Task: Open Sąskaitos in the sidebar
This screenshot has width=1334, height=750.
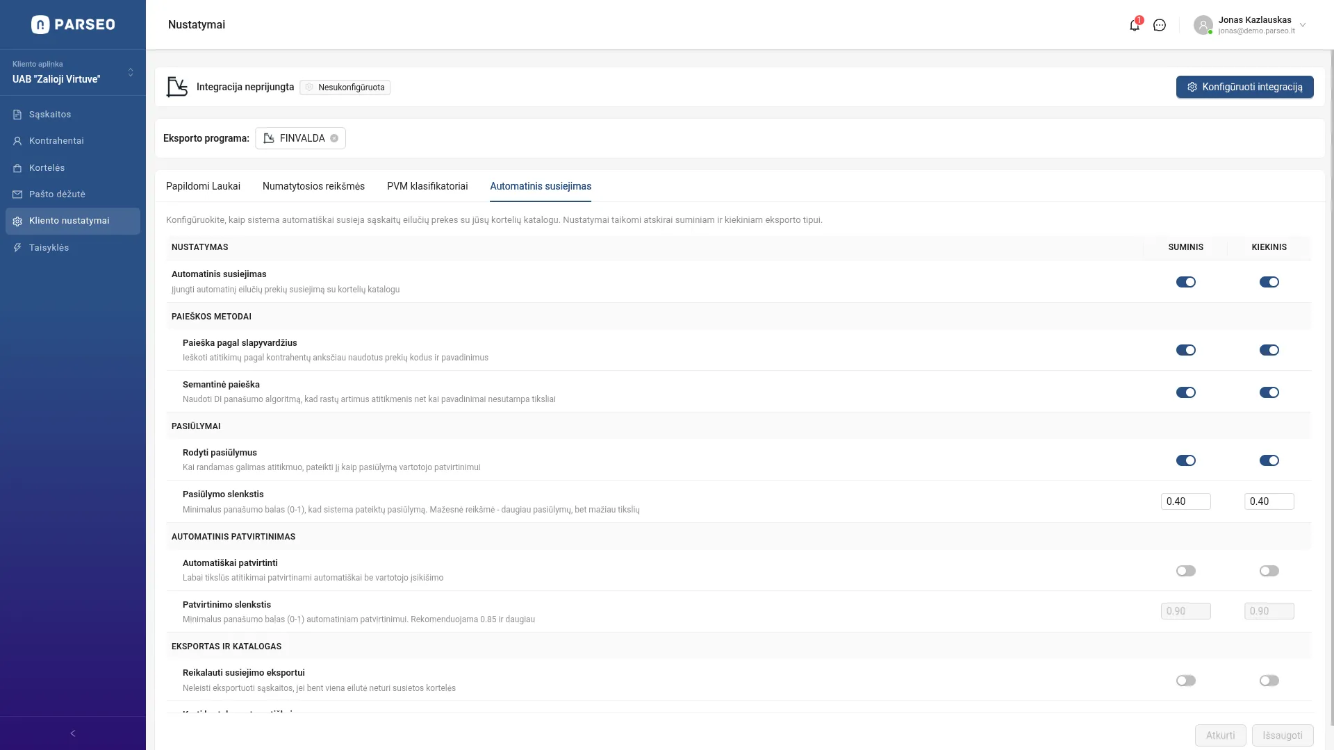Action: (50, 115)
